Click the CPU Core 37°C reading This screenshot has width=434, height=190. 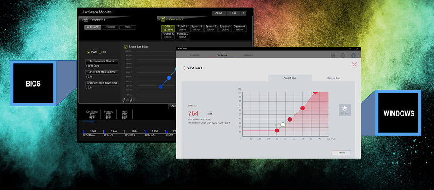coord(92,115)
